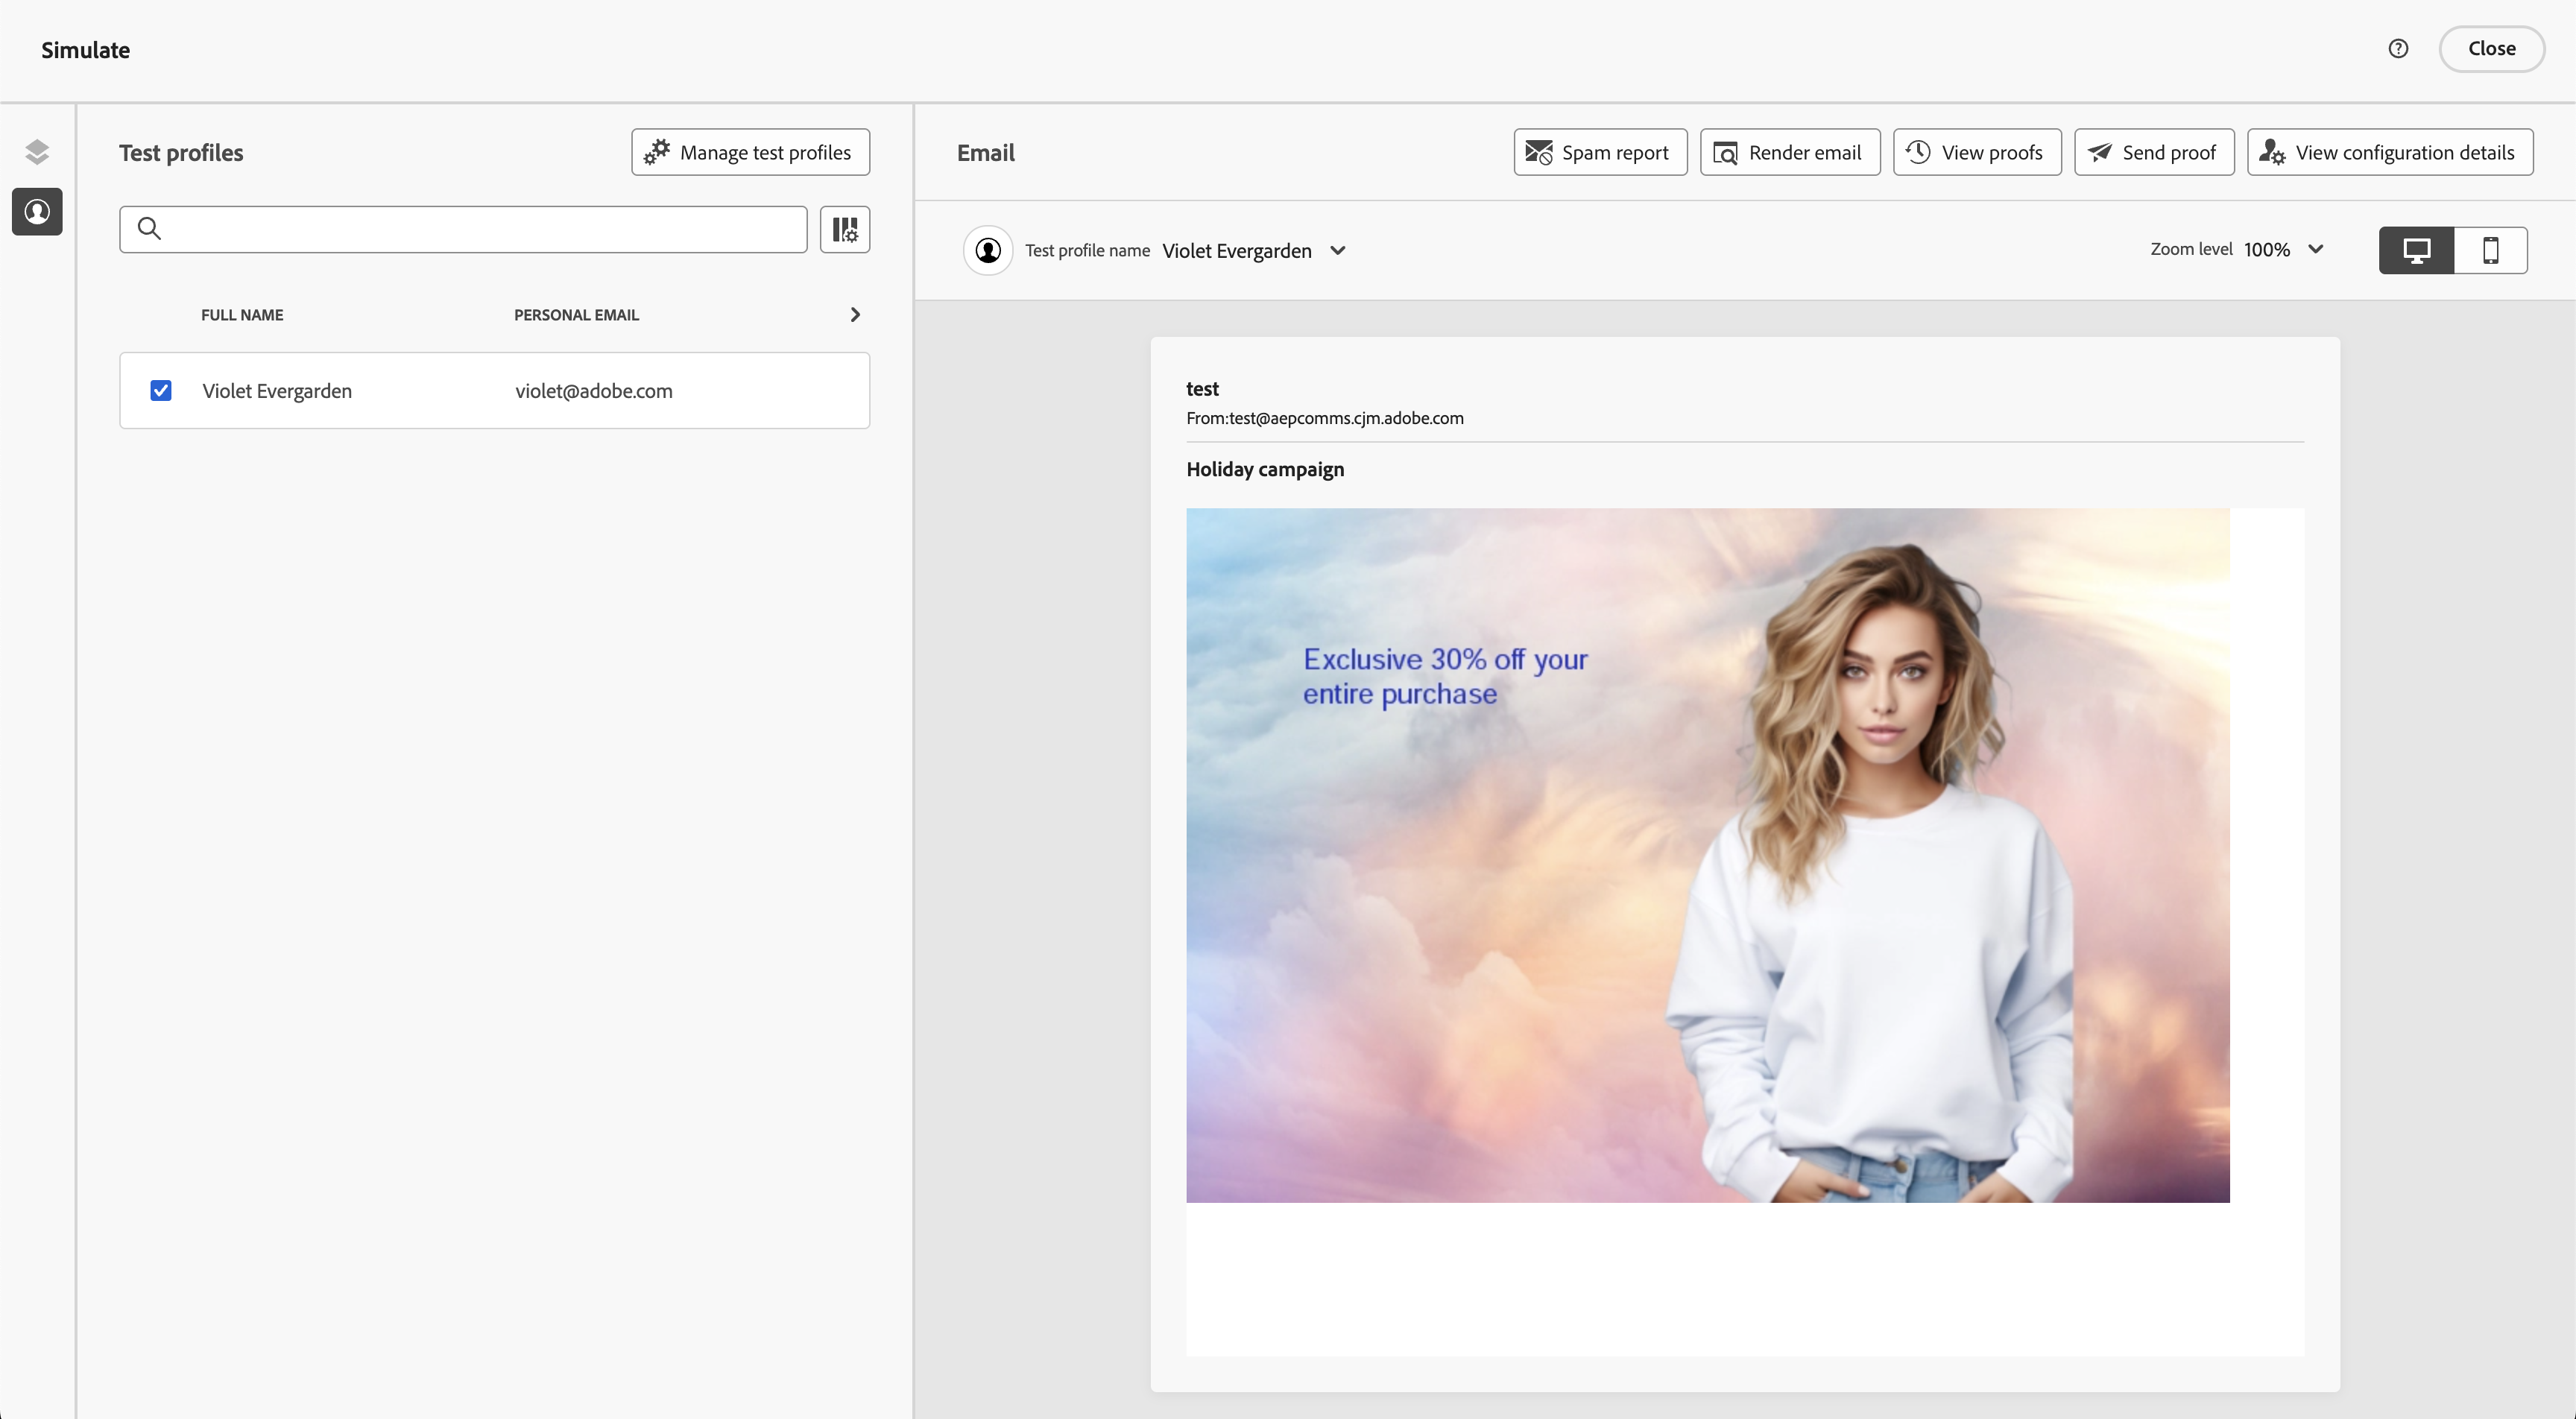The width and height of the screenshot is (2576, 1419).
Task: Open Manage test profiles
Action: (x=750, y=151)
